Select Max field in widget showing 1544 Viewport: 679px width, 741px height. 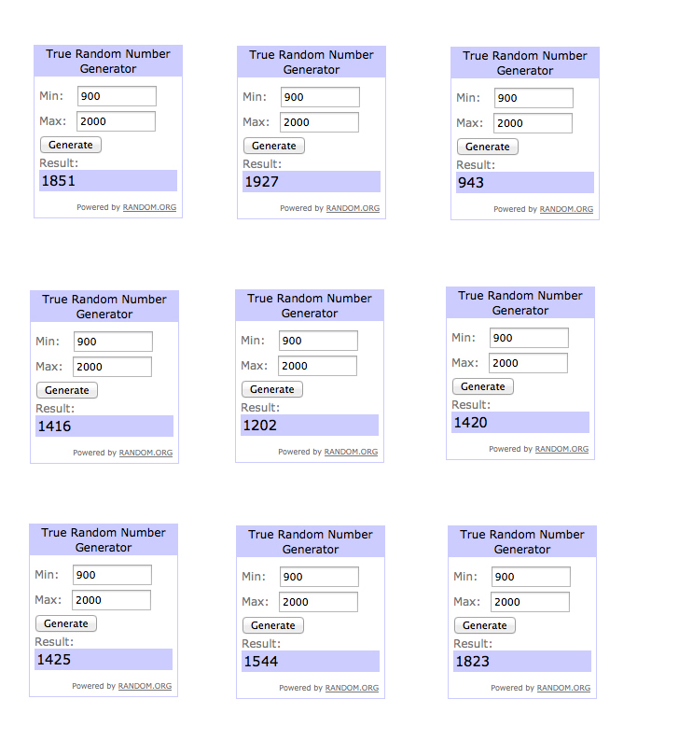coord(319,602)
